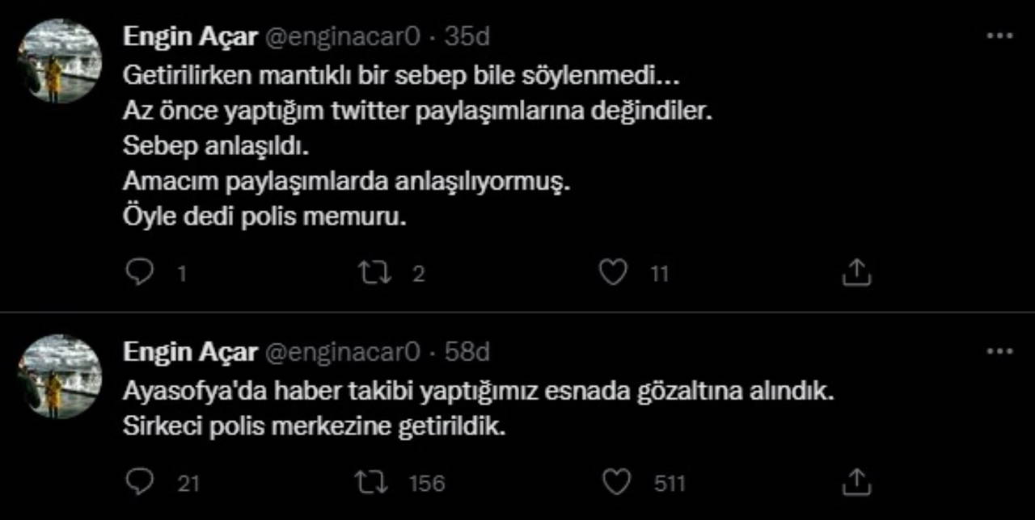Retweet the tweet with 2 retweets
Screen dimensions: 1035x520
[374, 273]
